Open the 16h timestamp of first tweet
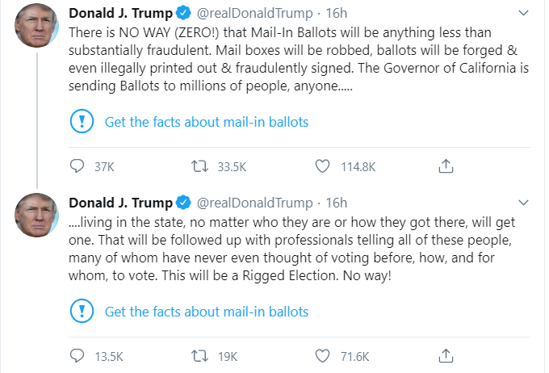Viewport: 549px width, 373px height. [x=337, y=13]
